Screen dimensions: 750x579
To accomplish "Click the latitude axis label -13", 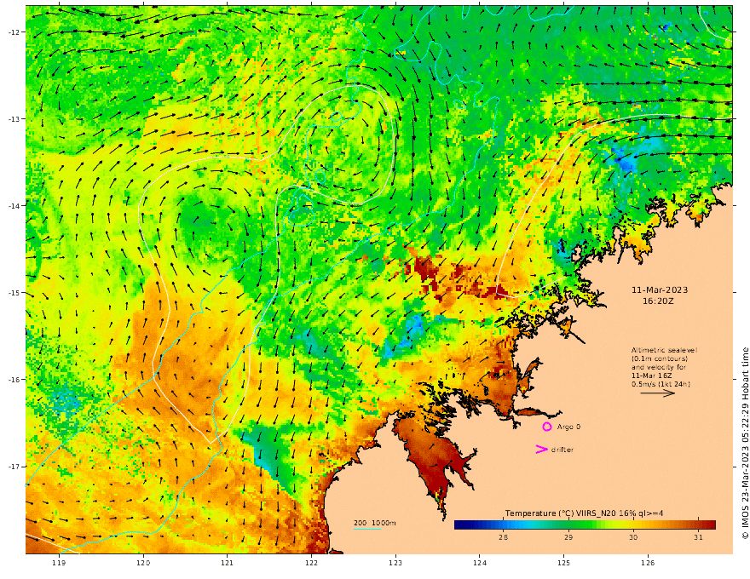I will tap(14, 119).
